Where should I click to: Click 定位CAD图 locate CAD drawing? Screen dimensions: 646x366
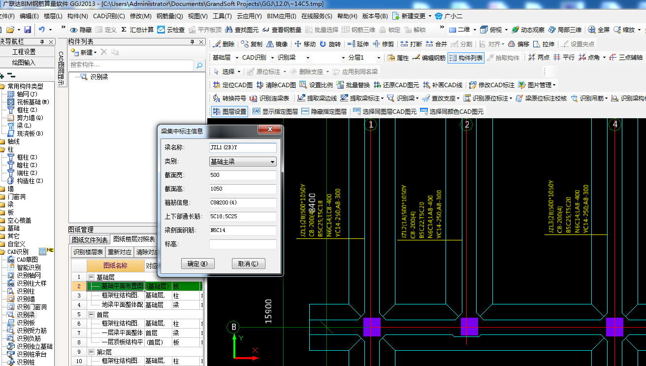point(233,85)
